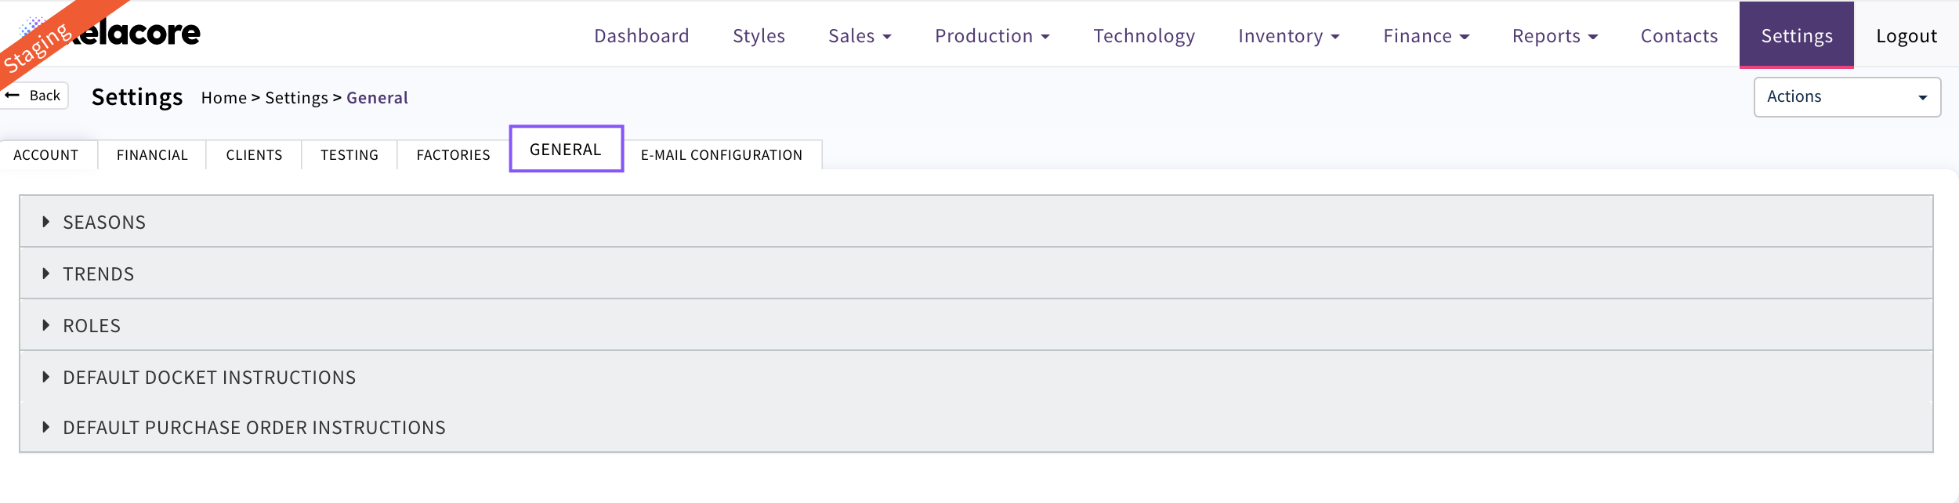Switch to the ACCOUNT tab
This screenshot has width=1959, height=503.
coord(46,155)
